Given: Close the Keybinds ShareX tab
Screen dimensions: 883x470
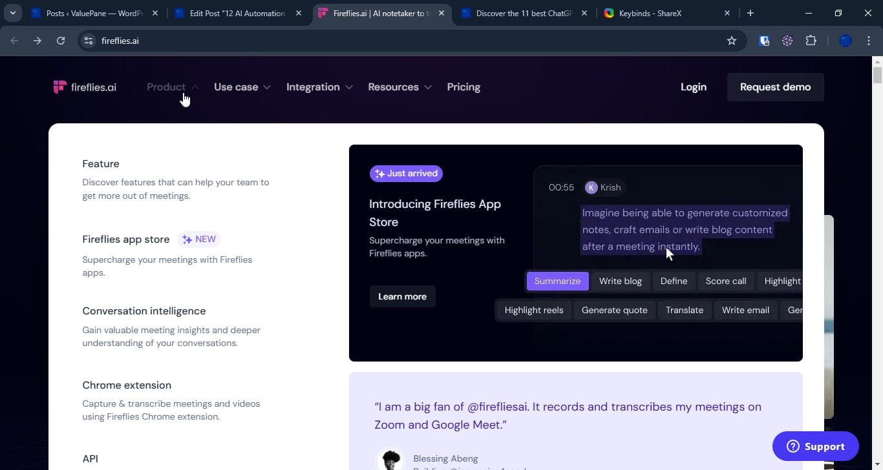Looking at the screenshot, I should pyautogui.click(x=727, y=13).
